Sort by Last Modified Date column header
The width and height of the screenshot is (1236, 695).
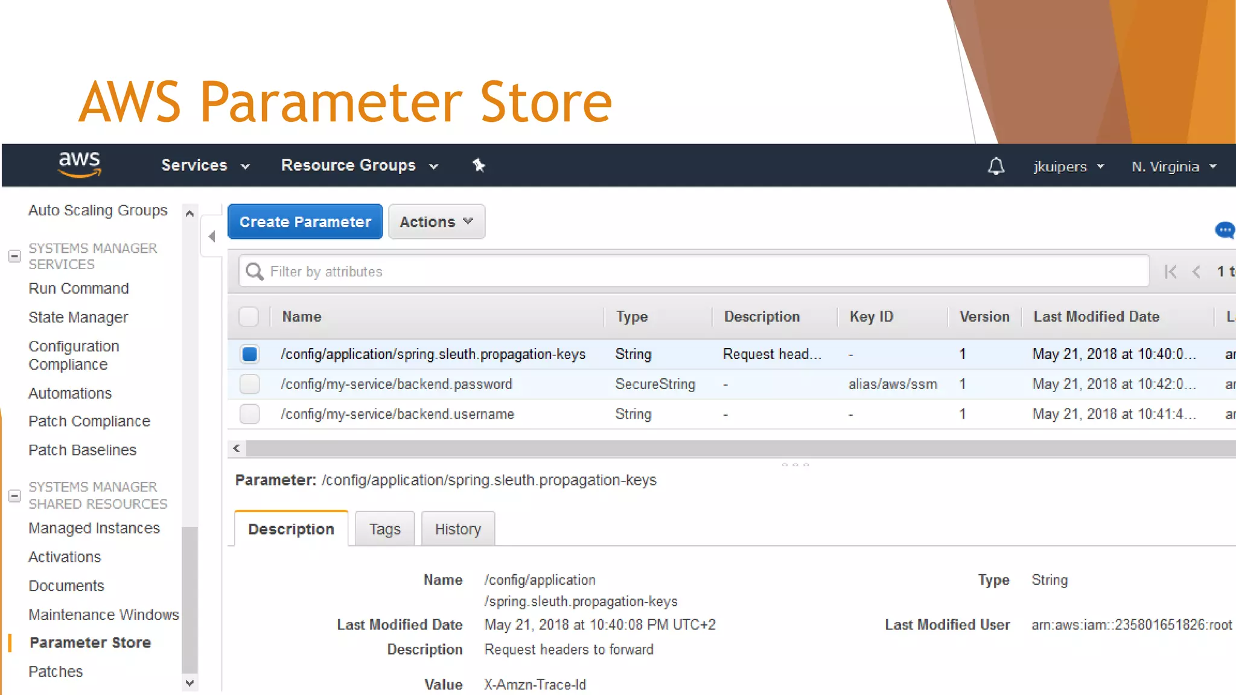[1096, 317]
